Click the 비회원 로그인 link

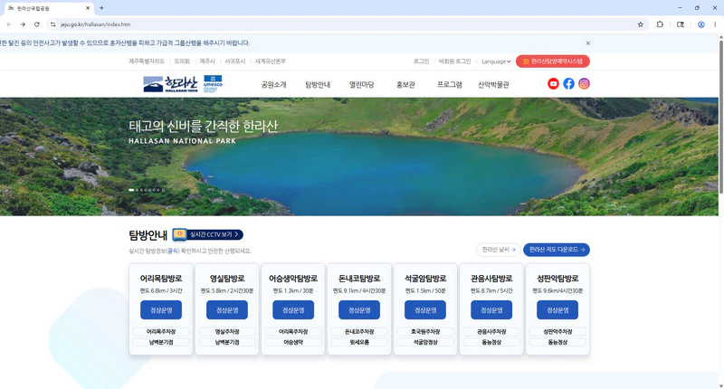coord(454,62)
